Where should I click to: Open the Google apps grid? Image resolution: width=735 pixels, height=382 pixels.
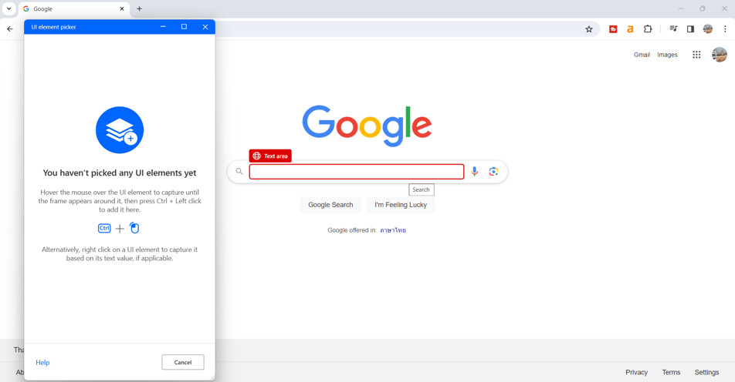tap(696, 55)
